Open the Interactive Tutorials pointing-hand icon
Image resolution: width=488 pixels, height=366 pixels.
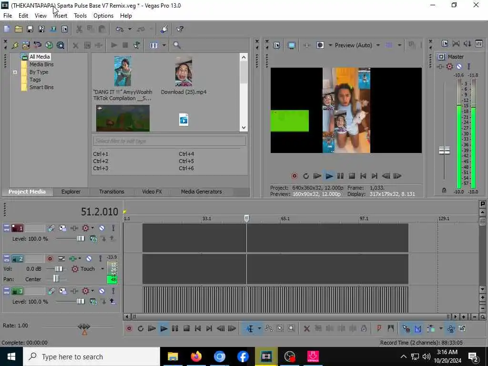[164, 29]
